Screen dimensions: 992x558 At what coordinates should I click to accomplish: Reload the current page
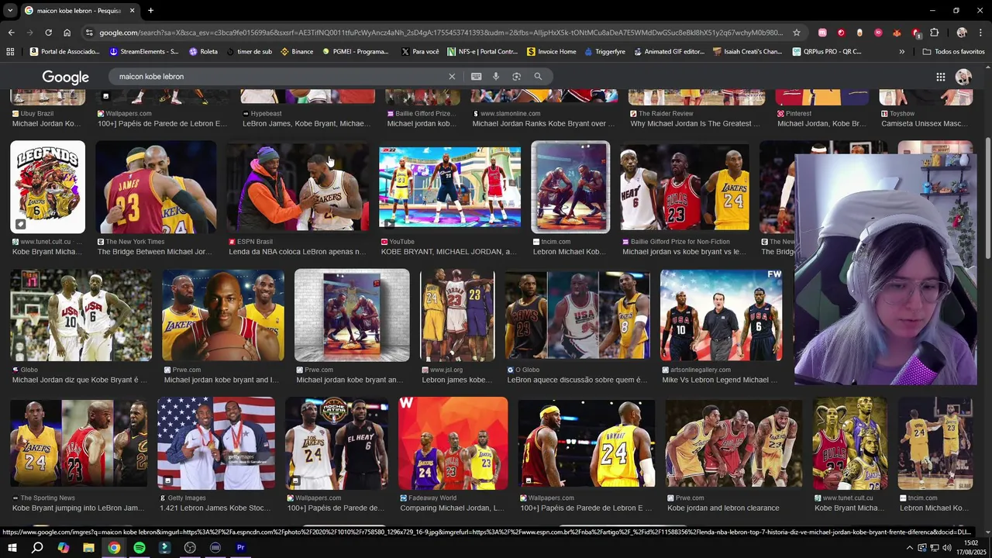[48, 33]
